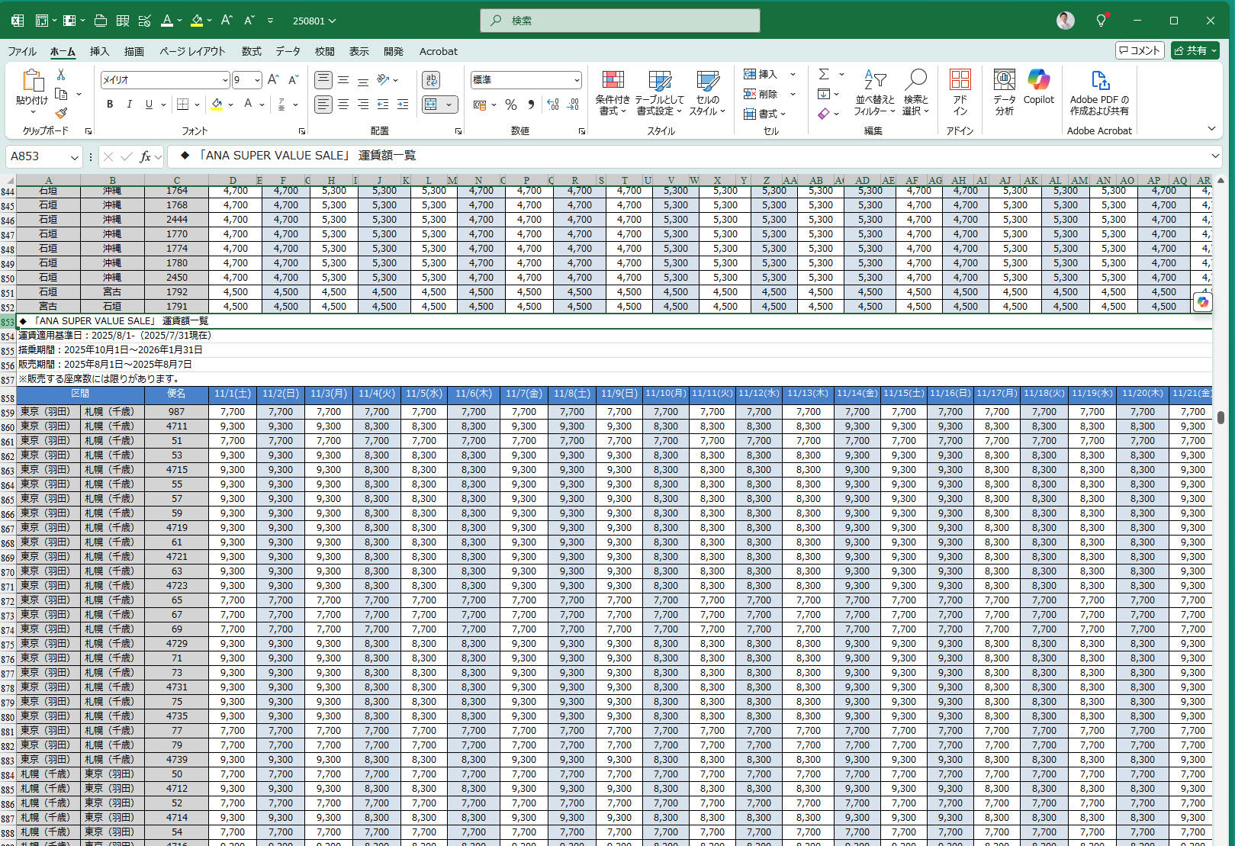Toggle Align Left horizontal alignment
1235x846 pixels.
[323, 104]
